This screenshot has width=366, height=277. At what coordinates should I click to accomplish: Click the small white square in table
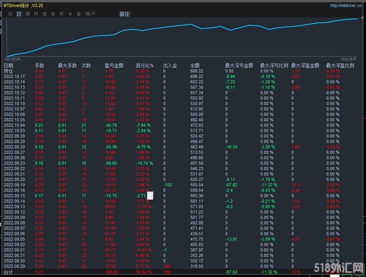click(150, 196)
